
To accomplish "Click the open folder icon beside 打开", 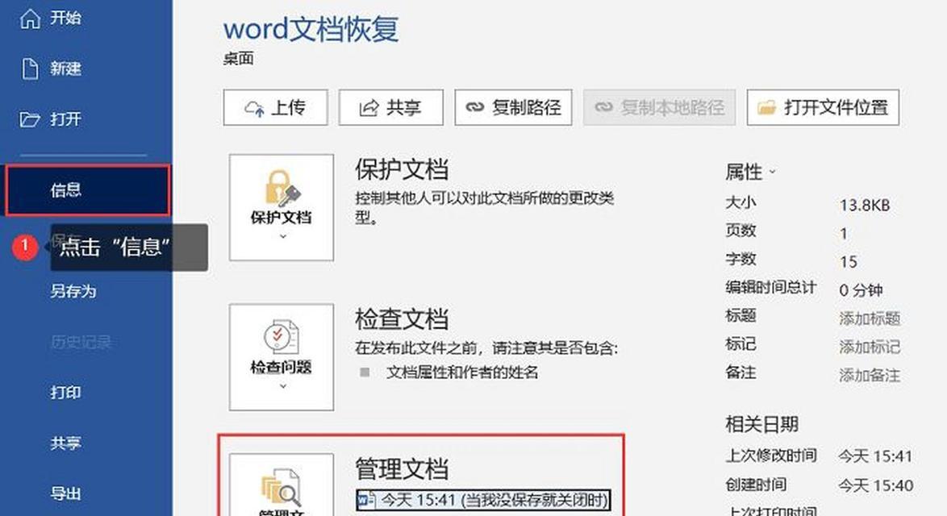I will 30,119.
